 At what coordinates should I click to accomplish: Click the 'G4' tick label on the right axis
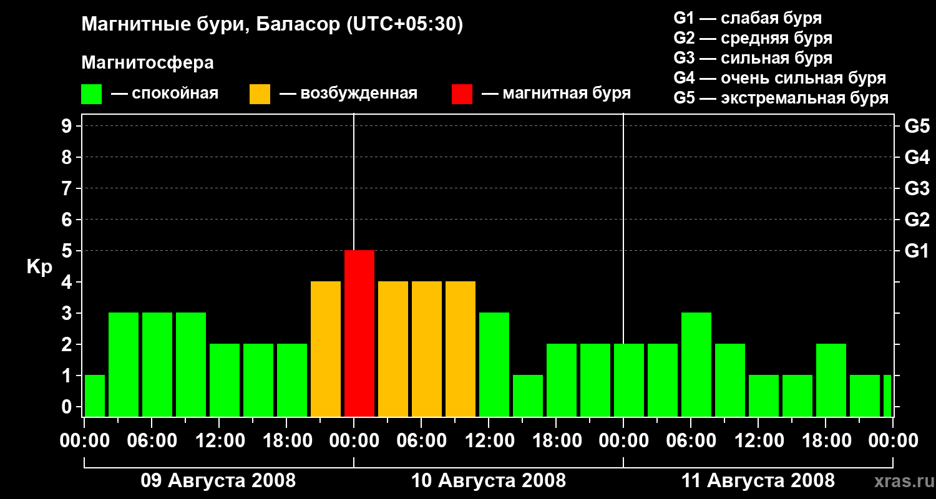917,157
